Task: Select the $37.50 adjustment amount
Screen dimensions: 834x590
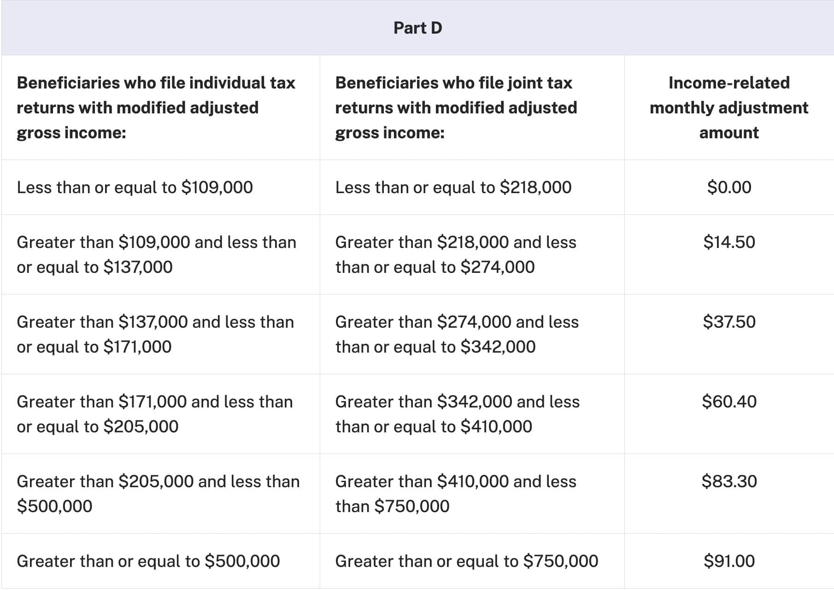Action: [729, 322]
